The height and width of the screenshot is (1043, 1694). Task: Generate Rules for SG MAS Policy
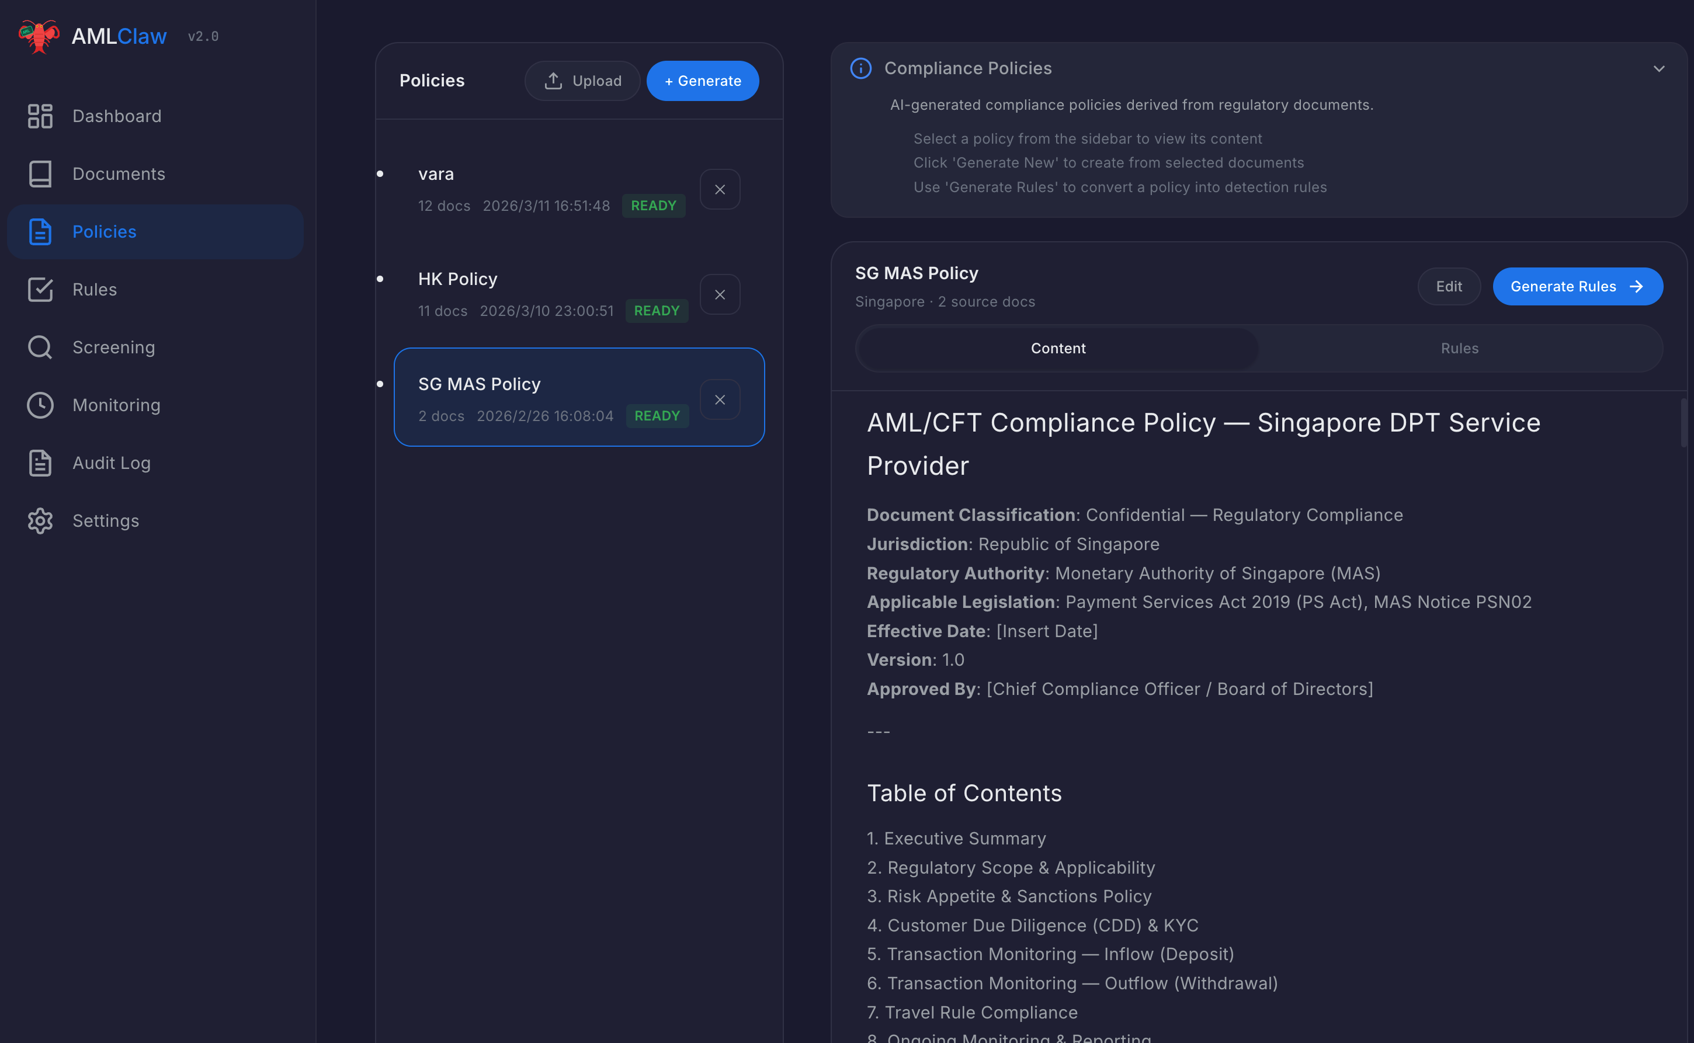click(x=1577, y=286)
